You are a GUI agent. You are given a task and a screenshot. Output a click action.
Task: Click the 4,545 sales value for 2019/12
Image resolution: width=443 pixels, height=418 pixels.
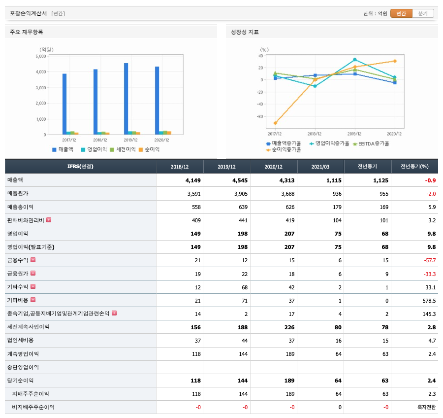coord(240,180)
